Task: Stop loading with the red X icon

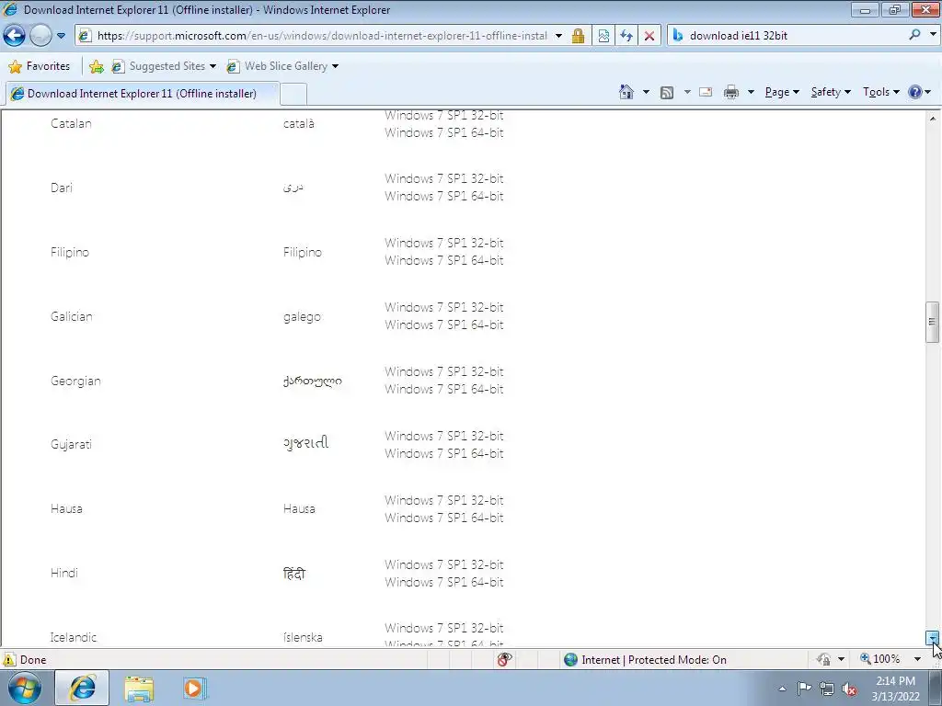Action: point(649,36)
